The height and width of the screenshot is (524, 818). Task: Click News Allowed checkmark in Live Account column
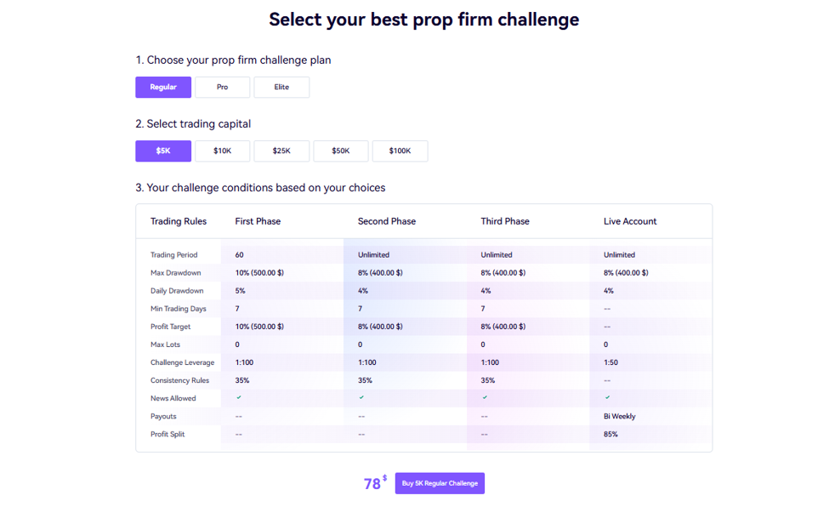click(607, 397)
